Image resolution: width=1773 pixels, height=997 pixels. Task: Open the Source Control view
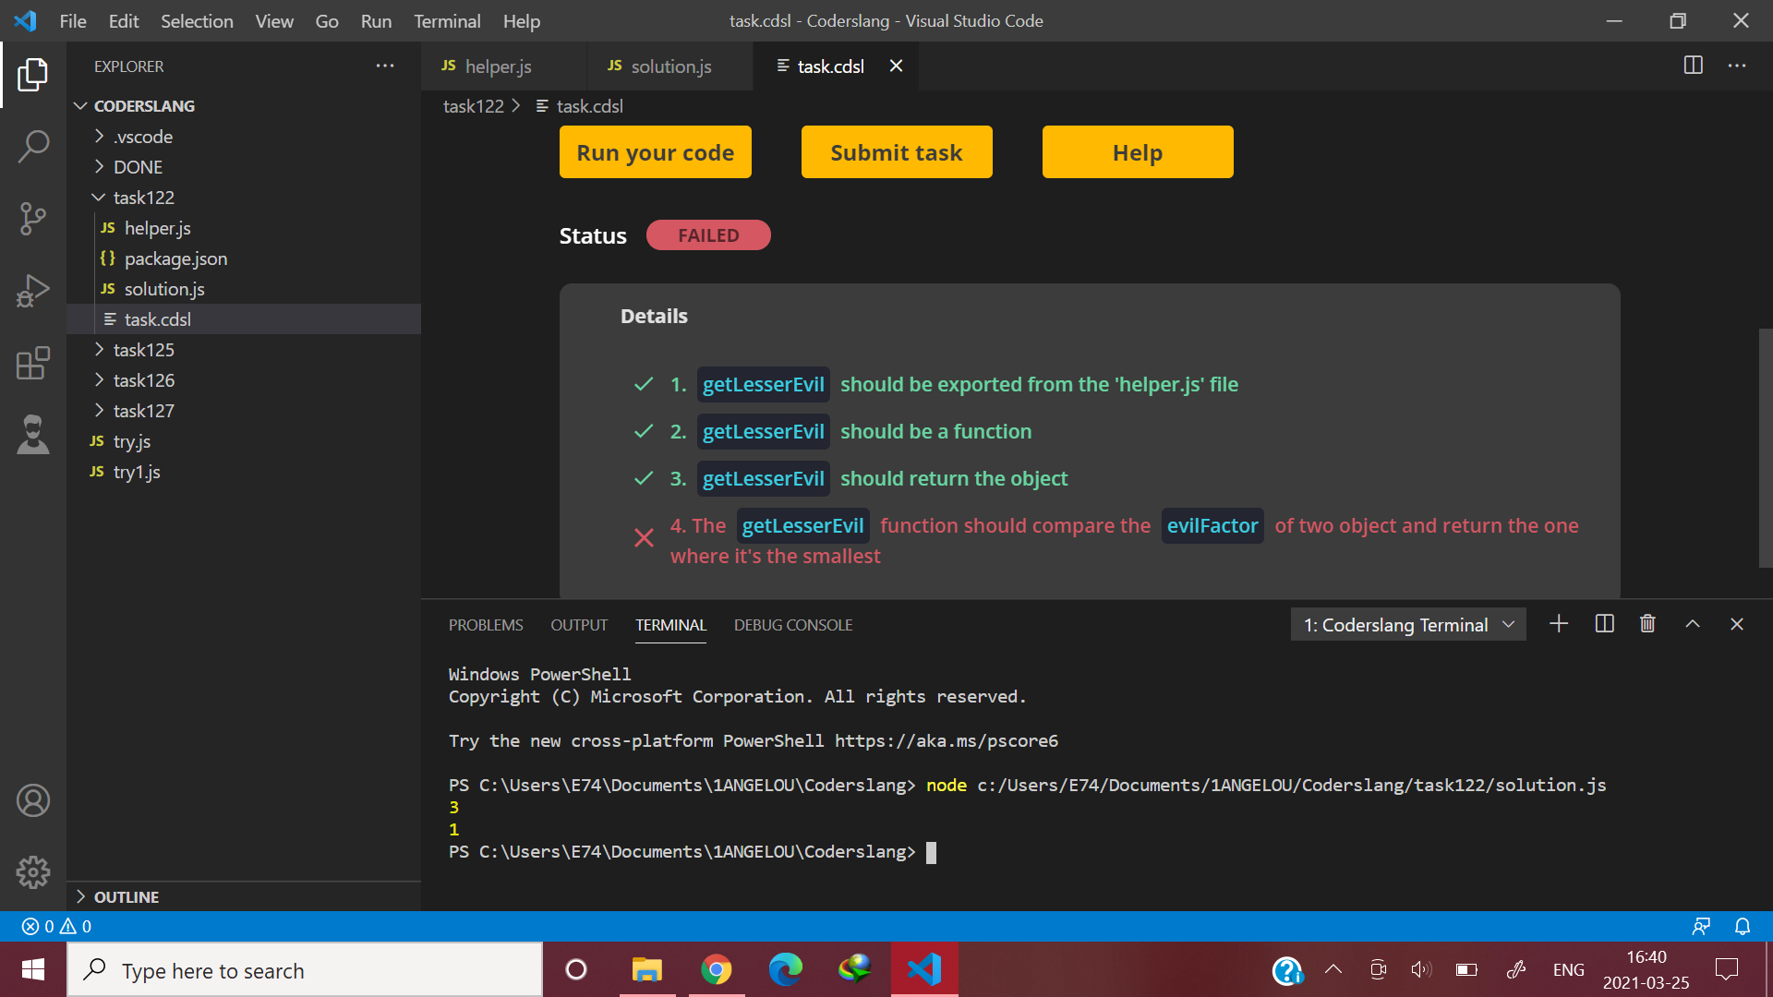(33, 219)
